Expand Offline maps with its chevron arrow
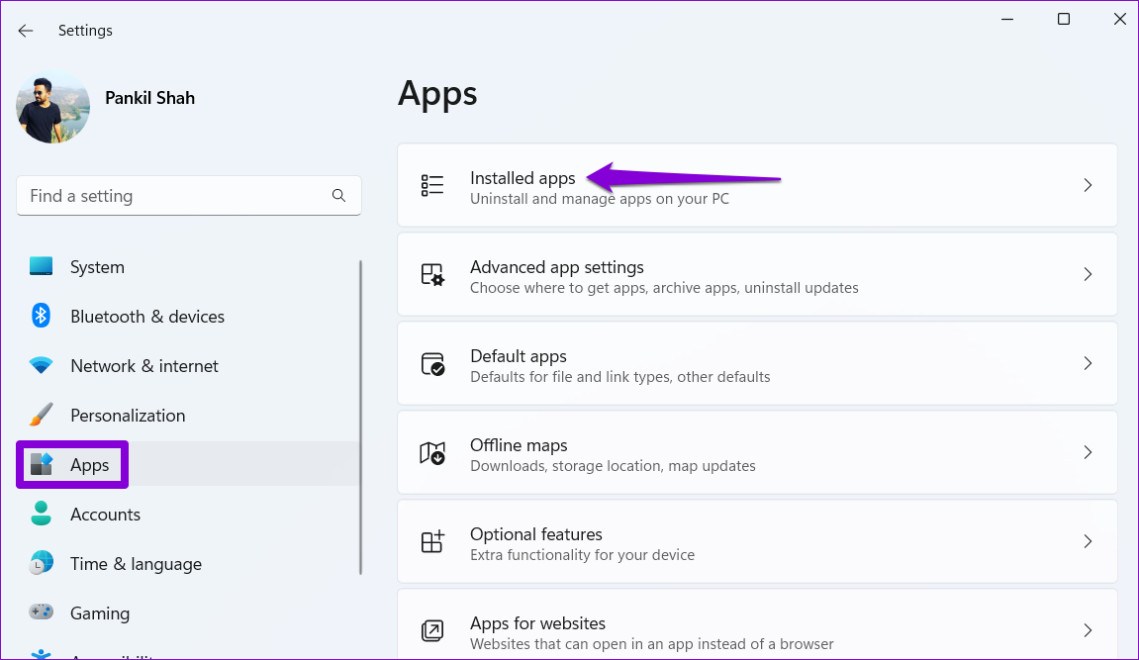 [x=1088, y=452]
